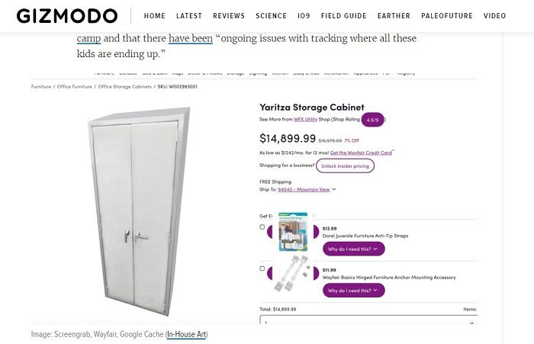Click the Gizmodo logo
Screen dimensions: 534x344
click(67, 16)
